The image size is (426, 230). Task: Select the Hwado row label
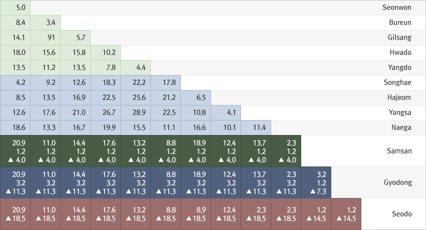400,52
